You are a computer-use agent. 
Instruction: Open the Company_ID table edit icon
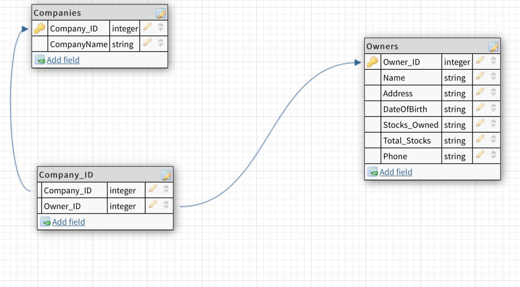tap(167, 176)
